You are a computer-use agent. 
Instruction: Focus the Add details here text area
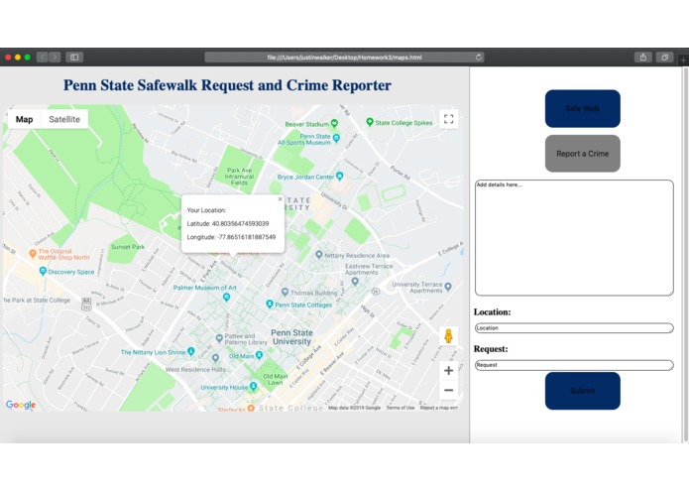tap(574, 238)
